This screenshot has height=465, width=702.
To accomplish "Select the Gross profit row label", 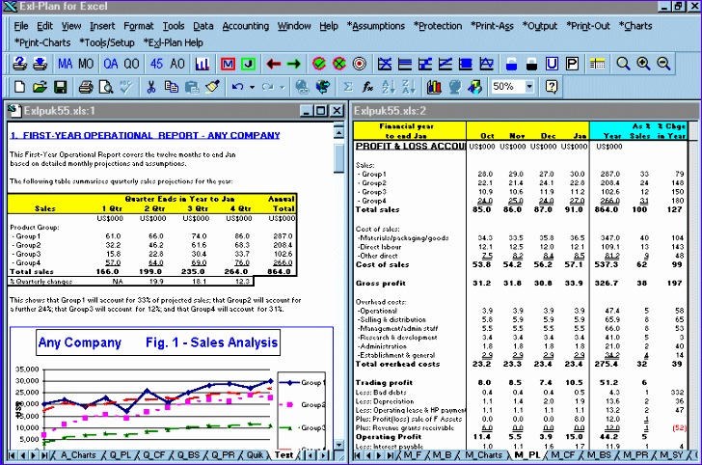I will point(381,283).
